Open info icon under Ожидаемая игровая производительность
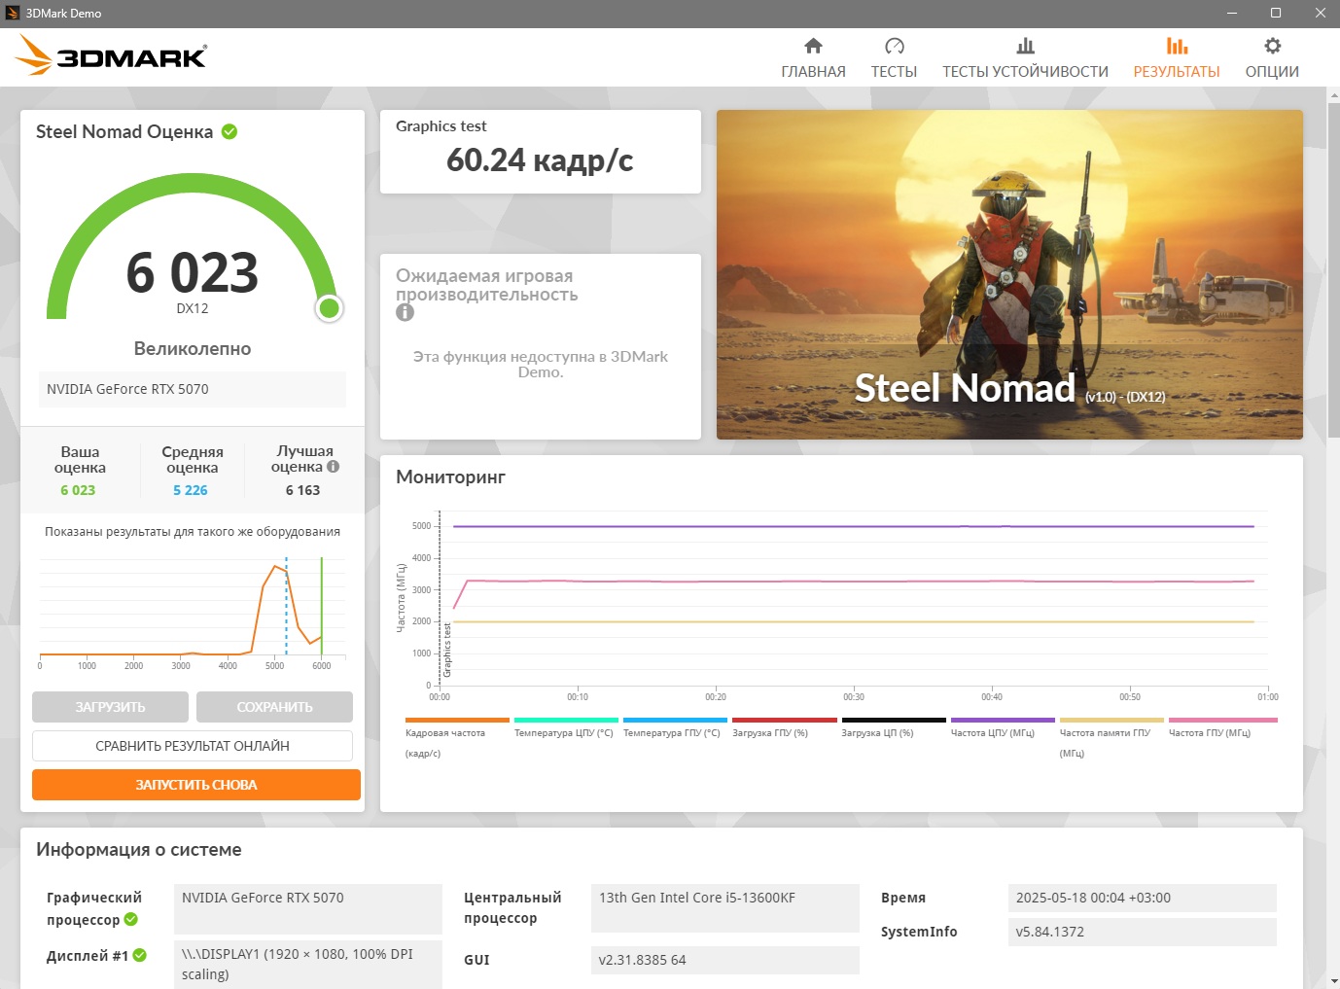Viewport: 1340px width, 989px height. pos(405,312)
